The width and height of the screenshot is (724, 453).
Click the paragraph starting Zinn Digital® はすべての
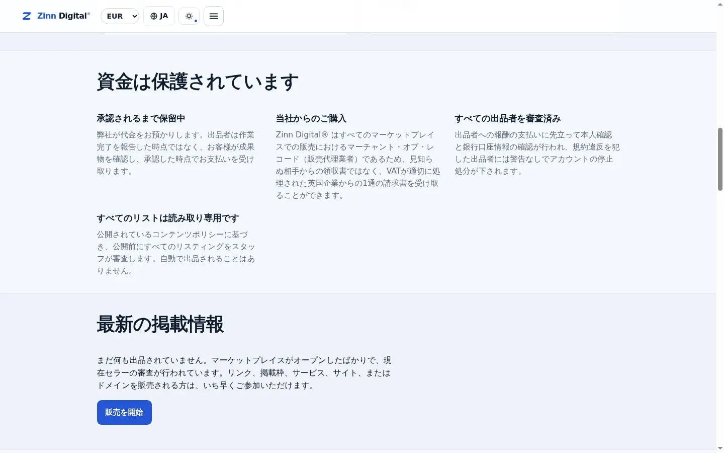(x=358, y=165)
